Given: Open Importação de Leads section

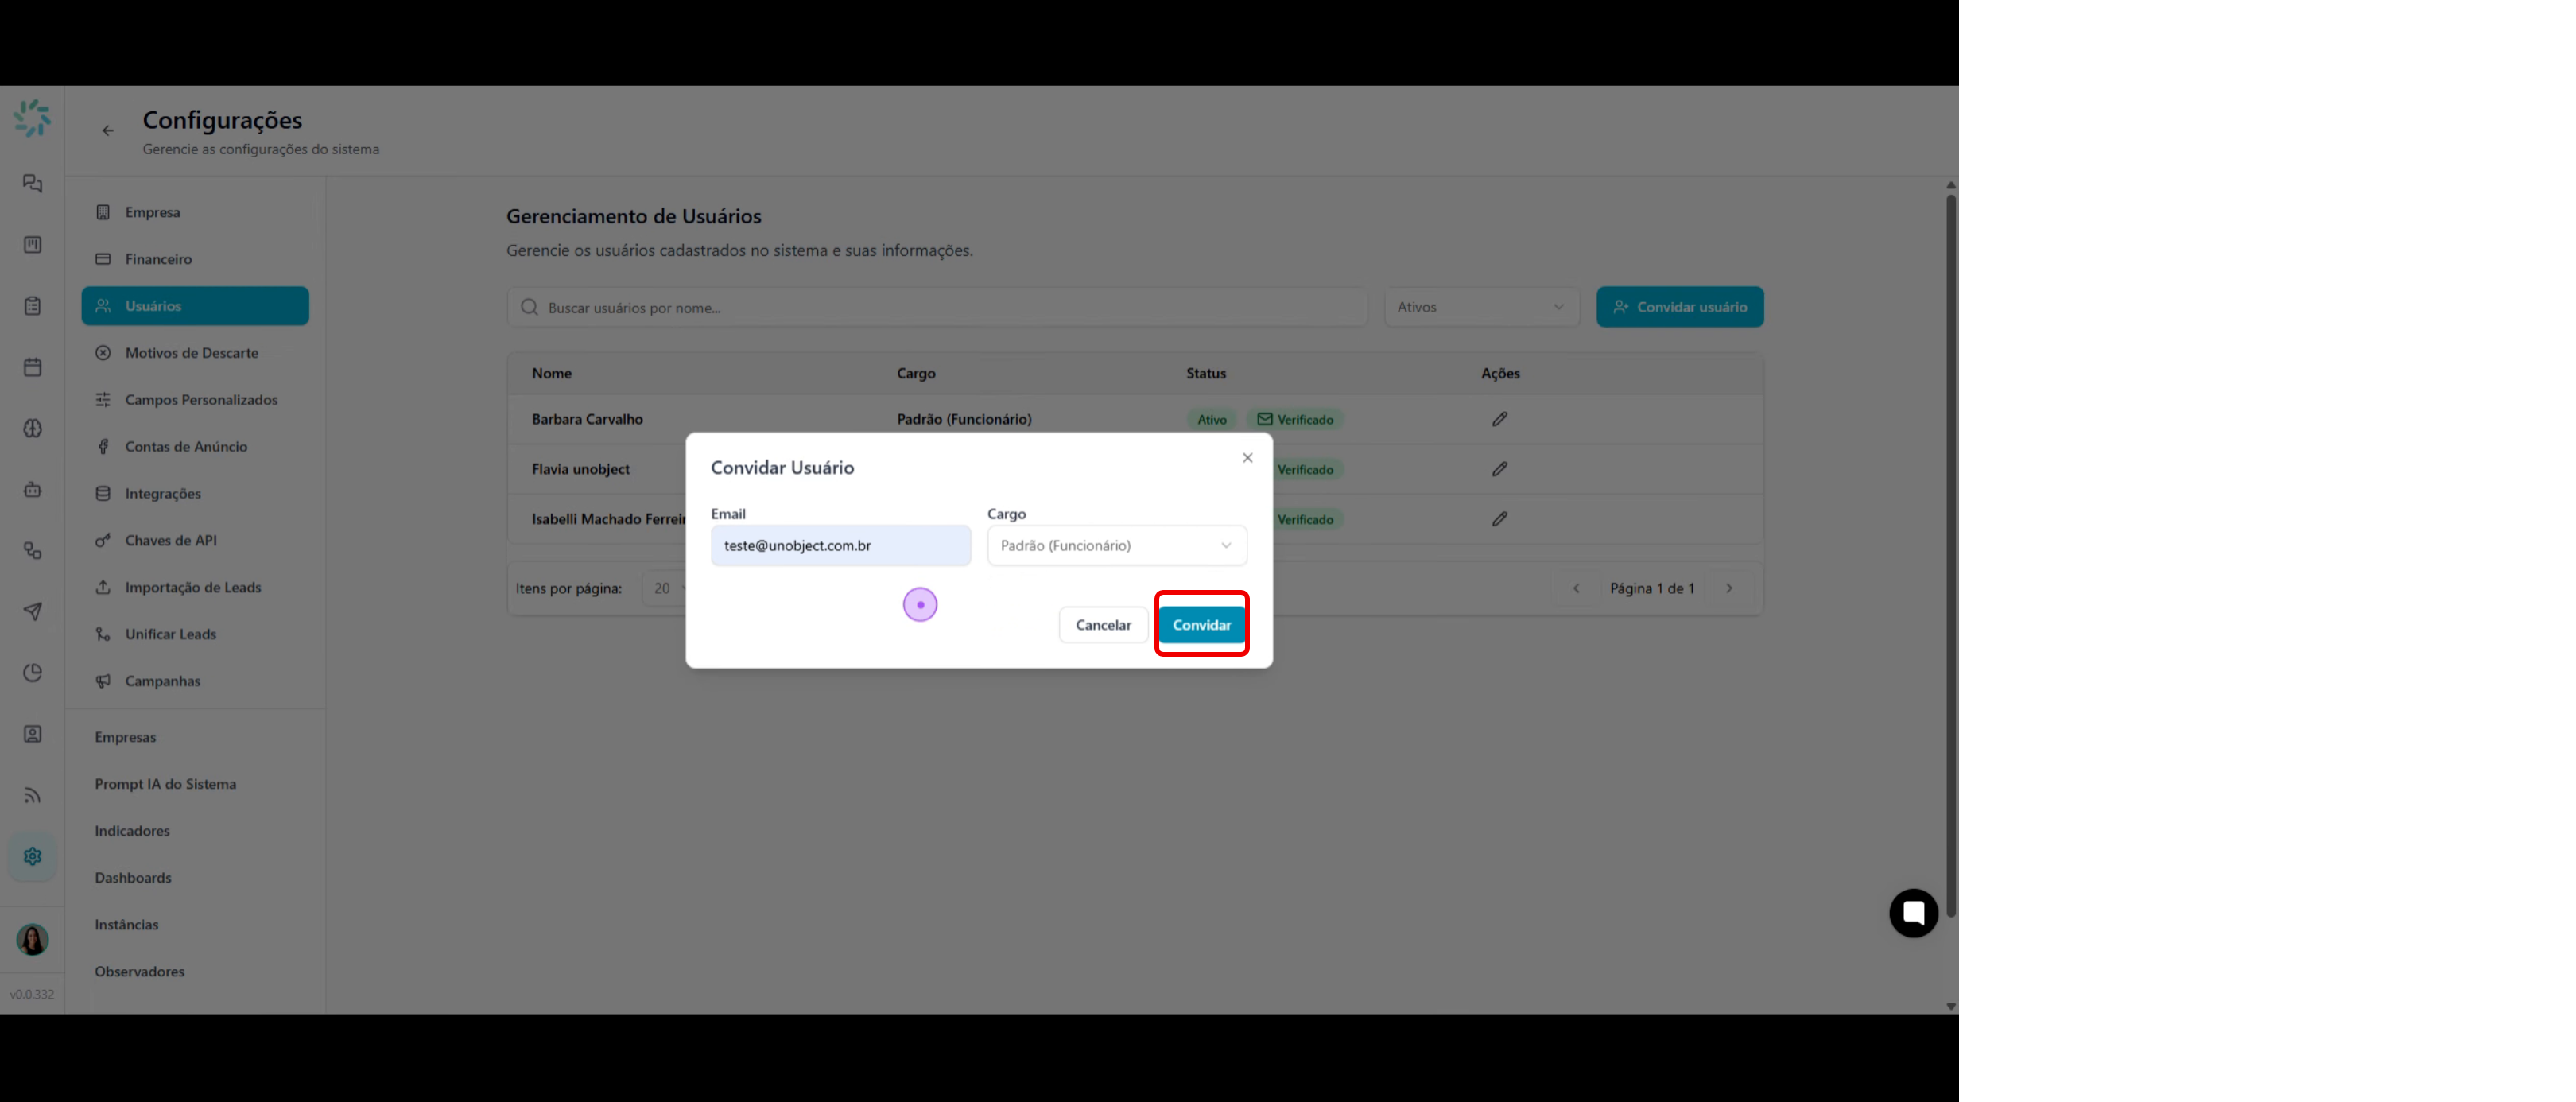Looking at the screenshot, I should (195, 587).
